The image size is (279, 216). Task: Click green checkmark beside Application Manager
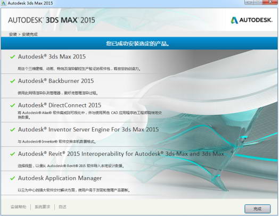click(12, 178)
